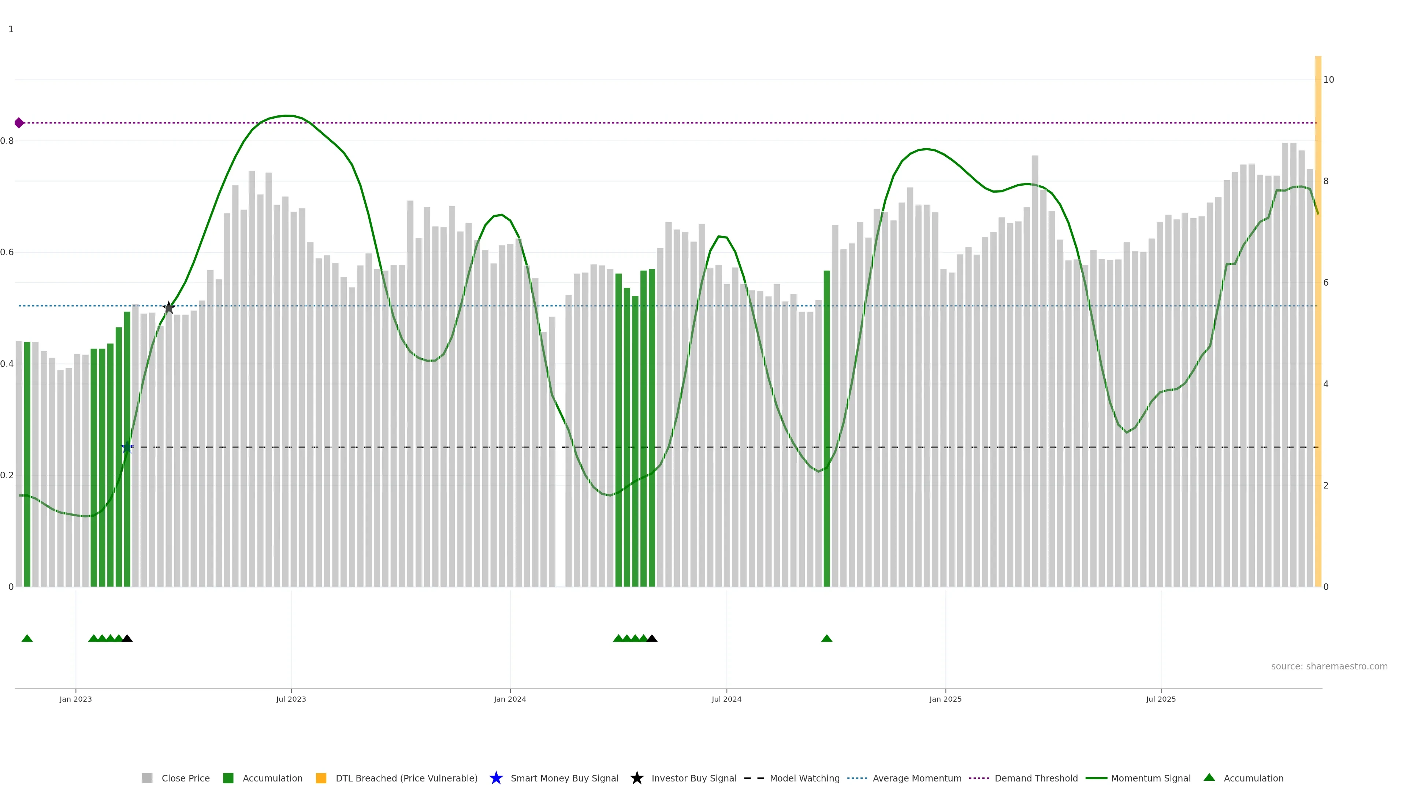The height and width of the screenshot is (791, 1406).
Task: Click the black Investor Buy star on chart
Action: (x=169, y=308)
